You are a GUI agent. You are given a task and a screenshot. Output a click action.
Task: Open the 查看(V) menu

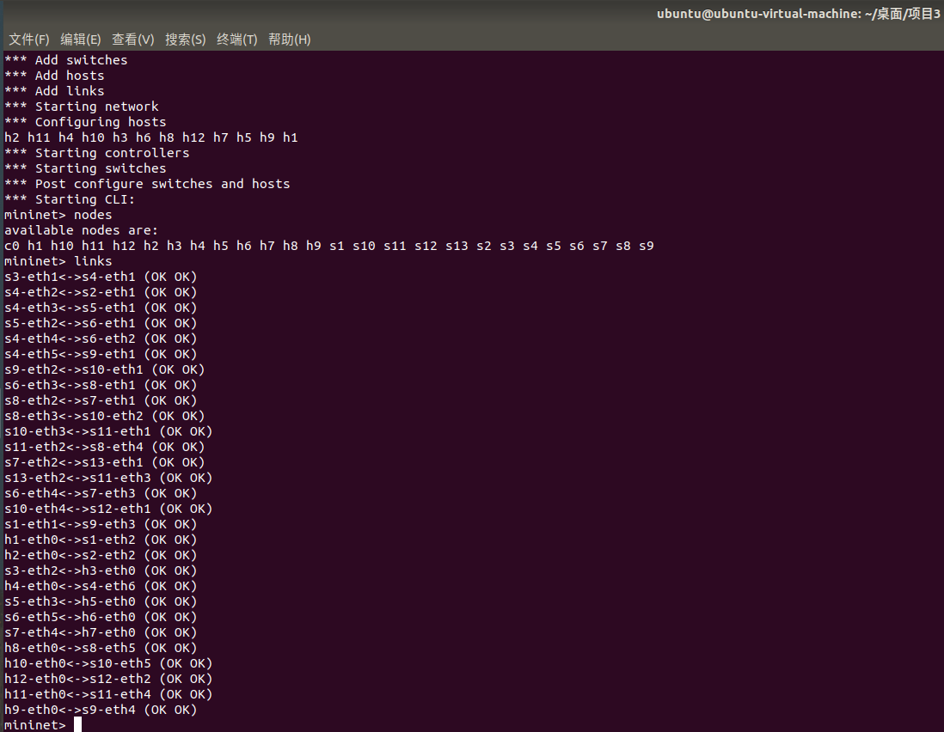tap(133, 40)
